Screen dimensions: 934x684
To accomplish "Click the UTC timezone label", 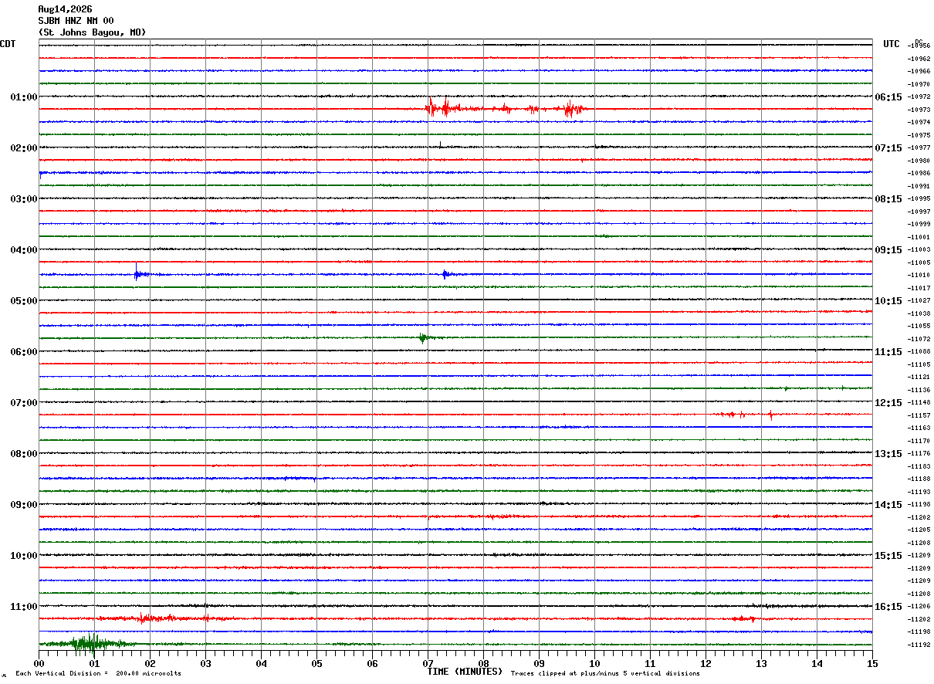I will coord(892,44).
